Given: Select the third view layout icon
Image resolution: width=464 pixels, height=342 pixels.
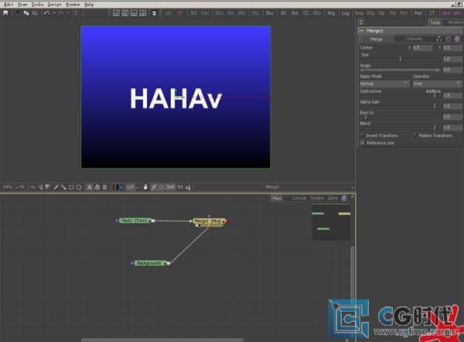Looking at the screenshot, I should click(x=134, y=13).
